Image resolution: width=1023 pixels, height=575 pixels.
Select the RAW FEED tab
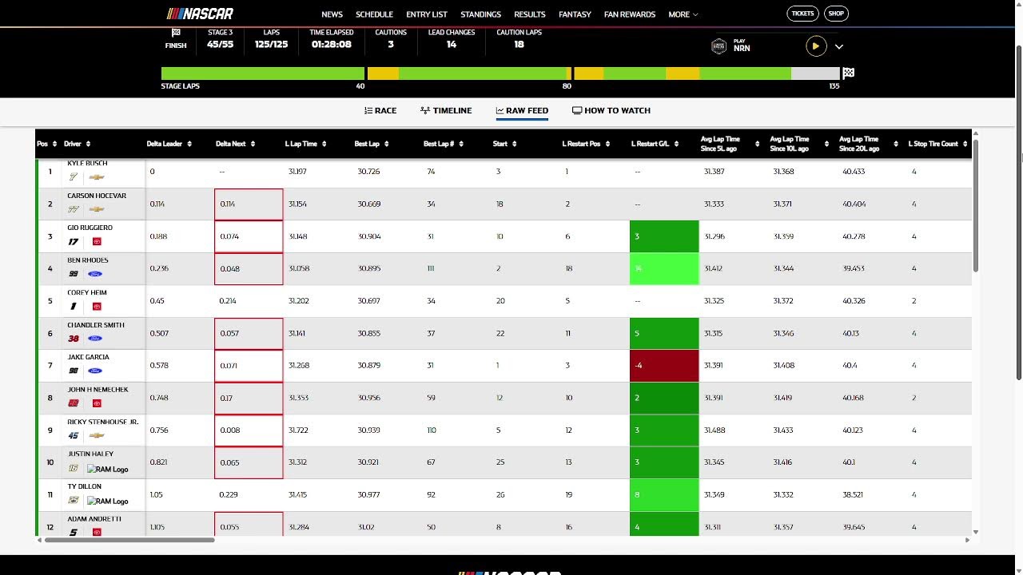522,110
